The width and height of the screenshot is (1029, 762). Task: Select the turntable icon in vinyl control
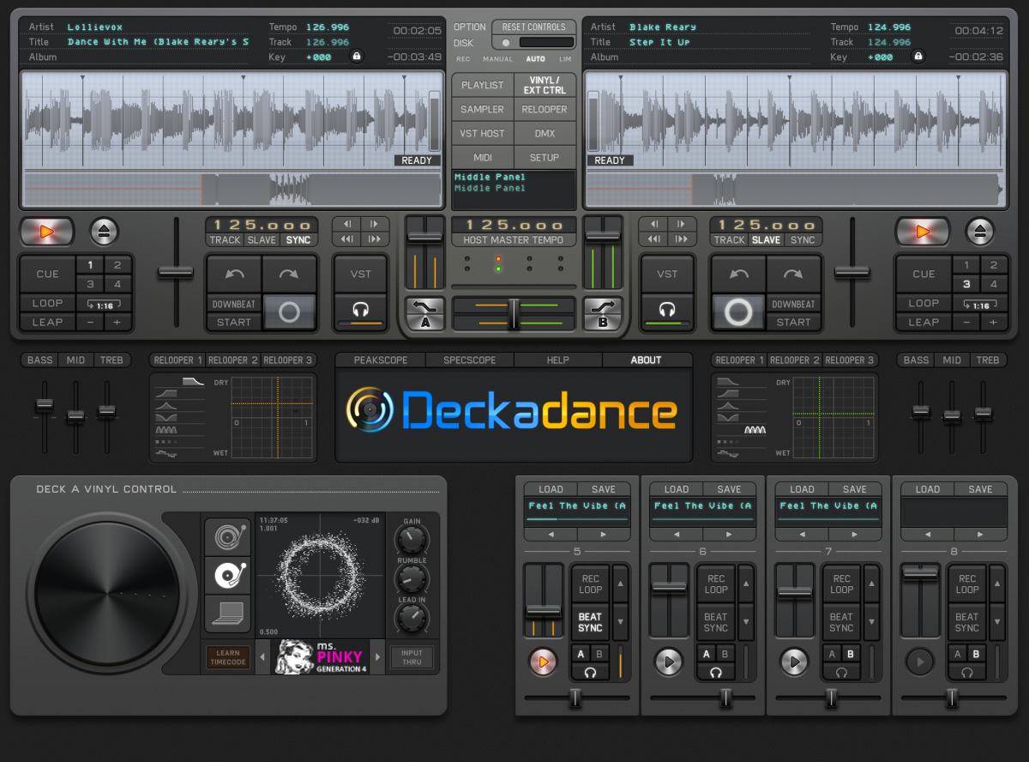pos(228,538)
